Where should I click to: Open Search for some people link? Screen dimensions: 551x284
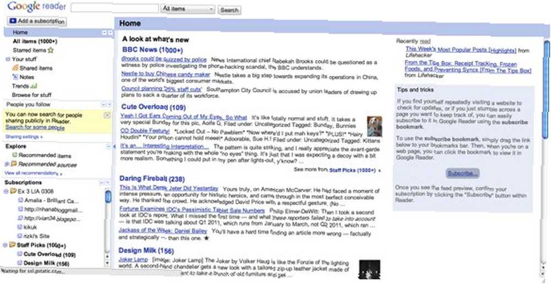coord(35,128)
